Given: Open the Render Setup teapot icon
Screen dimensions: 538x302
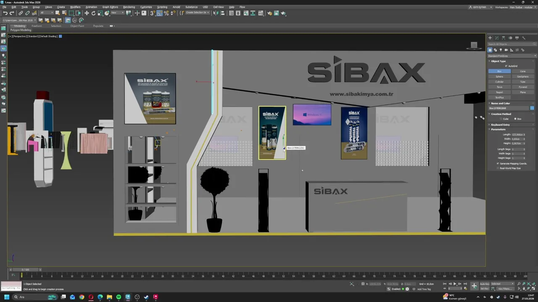Looking at the screenshot, I should (x=269, y=13).
